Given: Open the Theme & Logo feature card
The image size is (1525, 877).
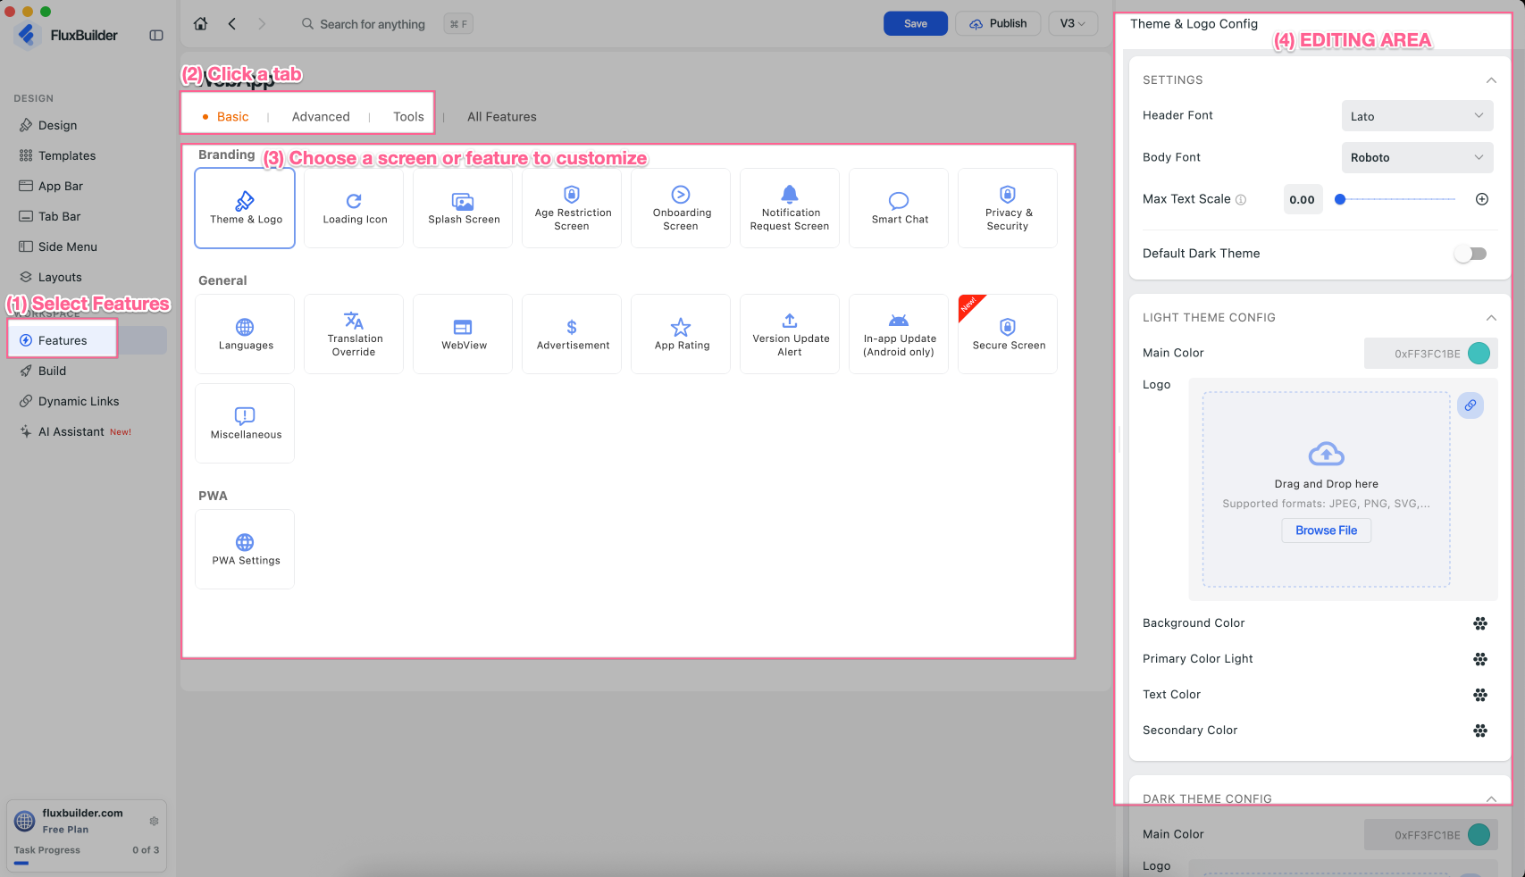Looking at the screenshot, I should pyautogui.click(x=245, y=208).
